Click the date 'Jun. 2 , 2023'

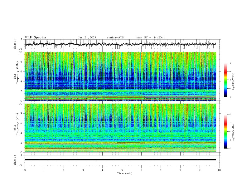pos(87,37)
